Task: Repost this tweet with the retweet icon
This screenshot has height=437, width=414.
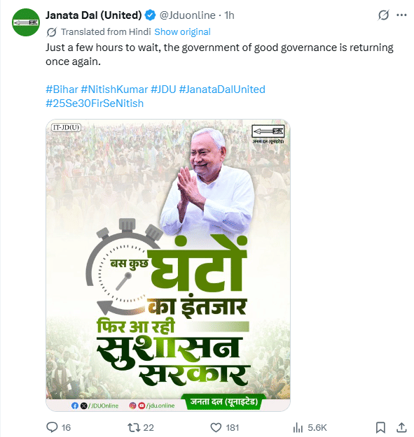Action: (133, 427)
